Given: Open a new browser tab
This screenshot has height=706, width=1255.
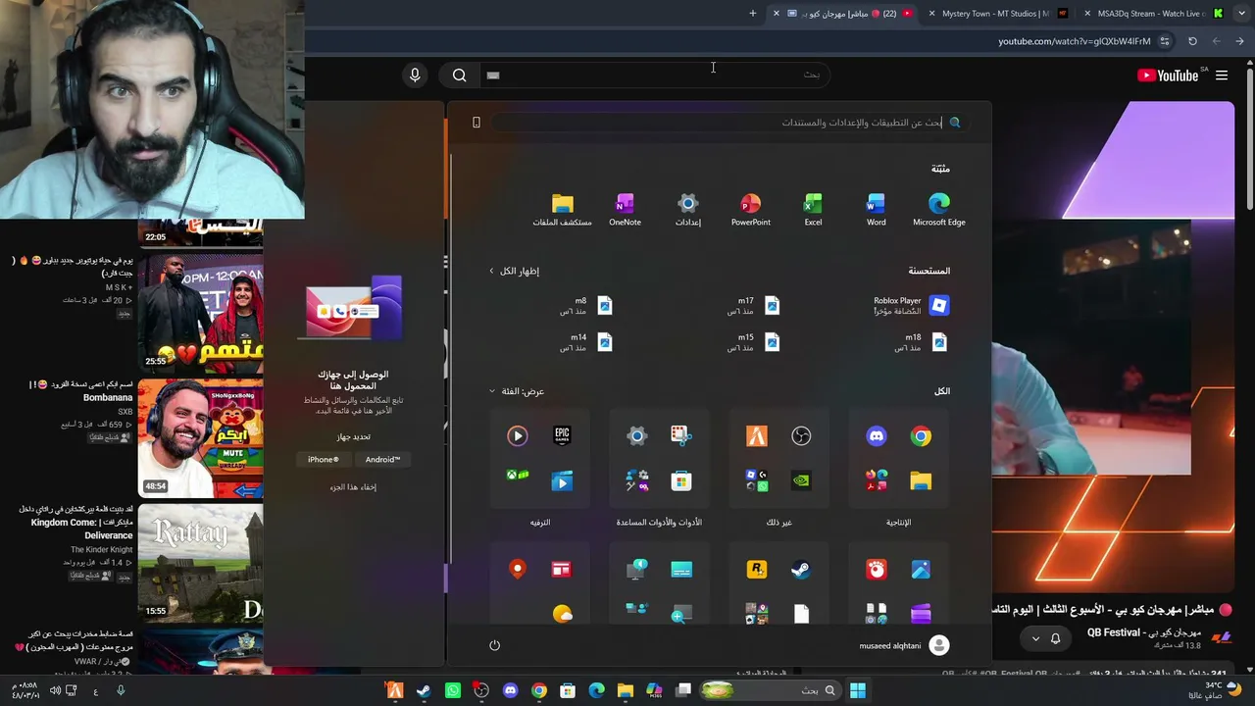Looking at the screenshot, I should point(753,14).
